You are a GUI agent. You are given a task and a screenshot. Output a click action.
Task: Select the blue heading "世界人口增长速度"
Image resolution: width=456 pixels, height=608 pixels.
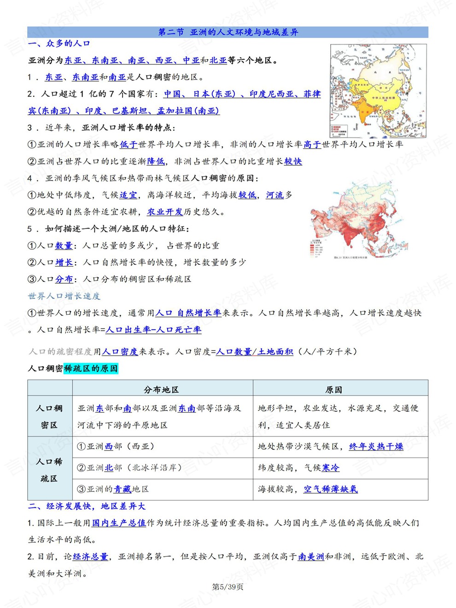click(64, 296)
